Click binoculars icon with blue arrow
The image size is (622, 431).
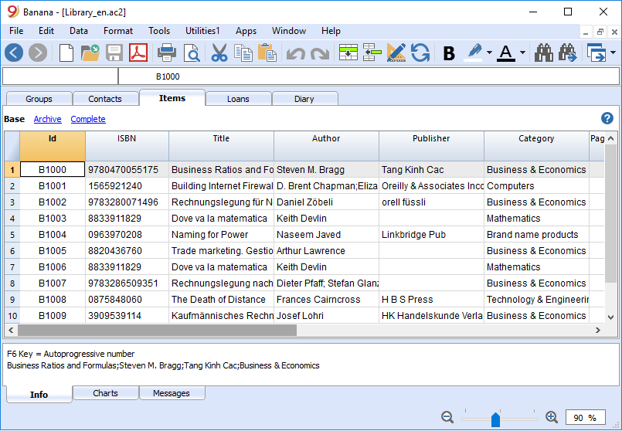pos(568,53)
